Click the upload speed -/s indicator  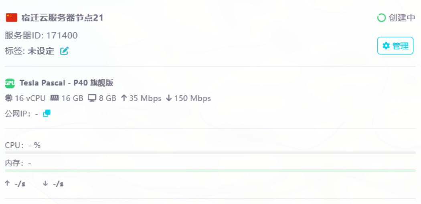pos(15,184)
